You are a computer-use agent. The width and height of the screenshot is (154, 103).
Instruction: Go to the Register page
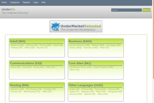click(x=26, y=2)
